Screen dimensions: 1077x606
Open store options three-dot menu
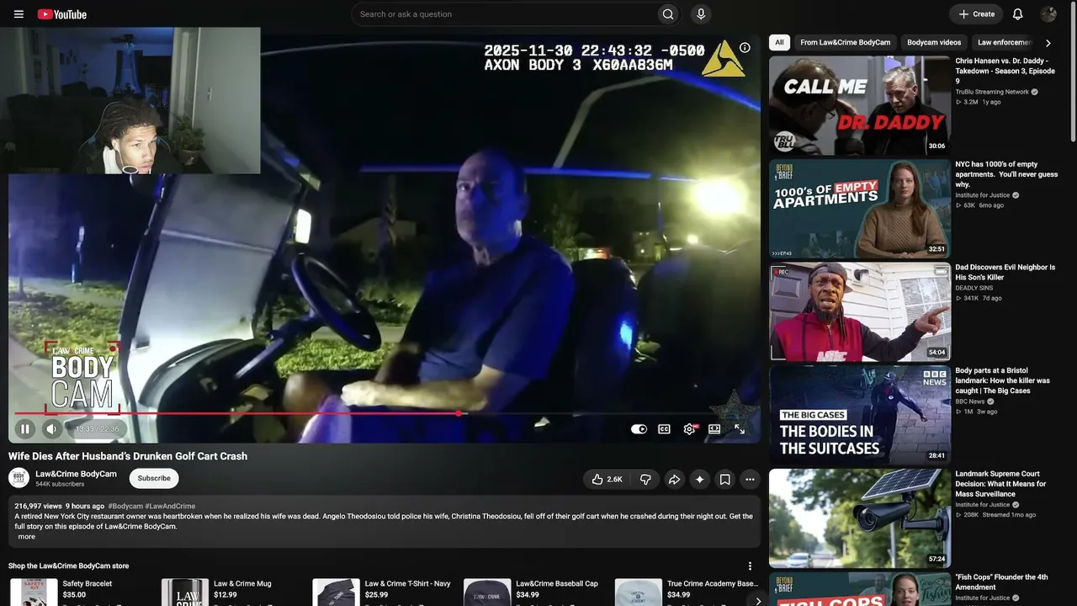[x=750, y=566]
